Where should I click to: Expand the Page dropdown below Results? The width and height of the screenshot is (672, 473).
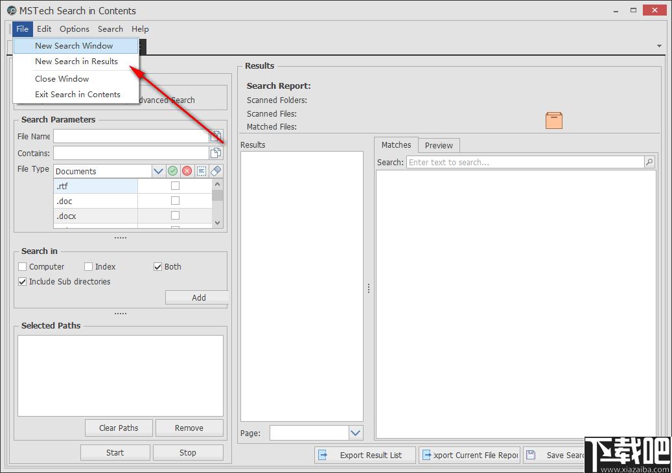coord(355,433)
